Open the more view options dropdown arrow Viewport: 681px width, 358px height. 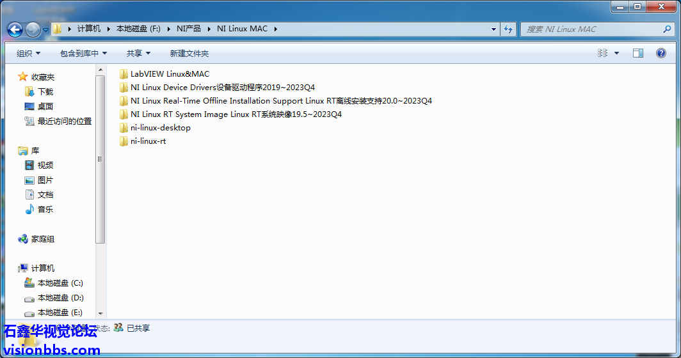click(616, 53)
